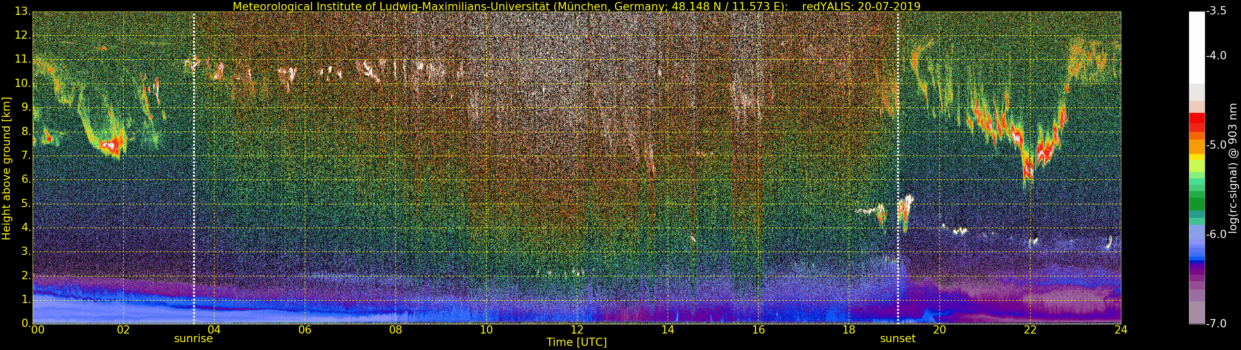Click the '08' time axis tick label

click(396, 329)
